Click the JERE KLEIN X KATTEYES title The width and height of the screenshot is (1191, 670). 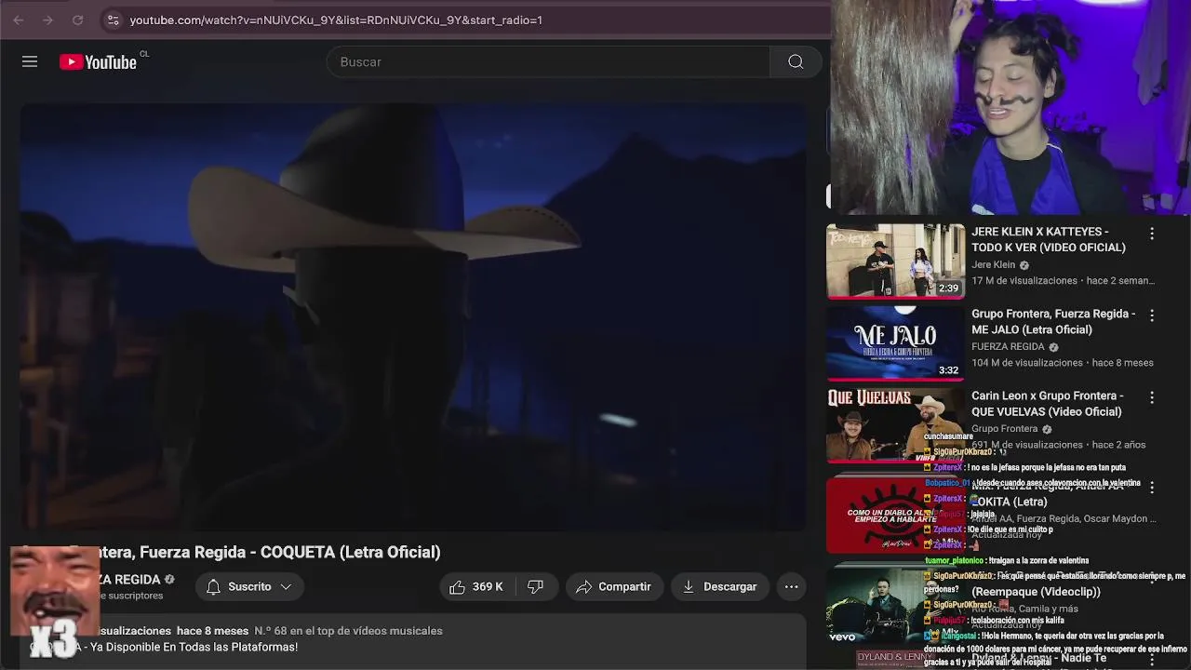pos(1049,239)
